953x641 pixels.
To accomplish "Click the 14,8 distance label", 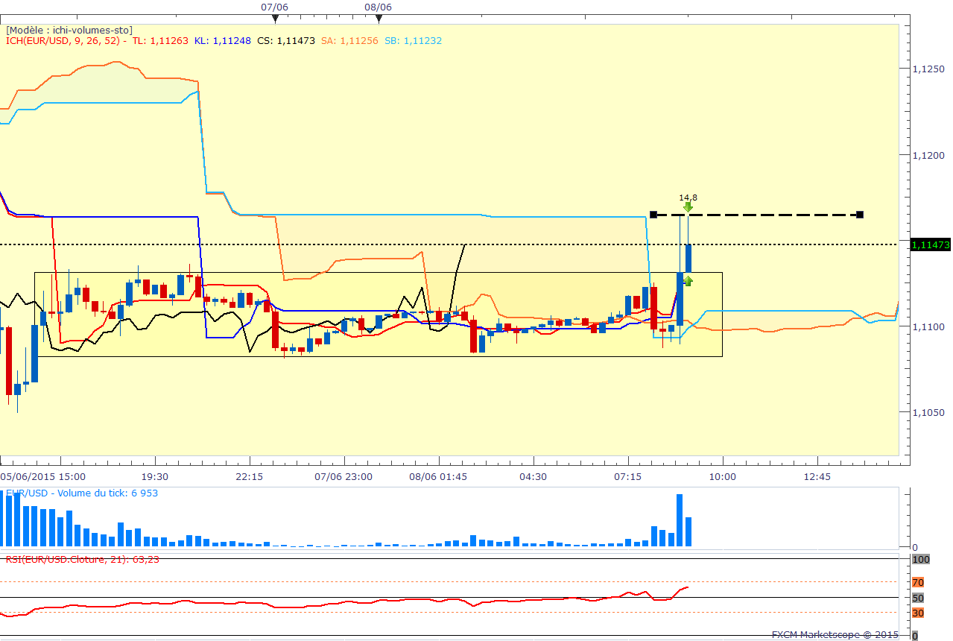I will (688, 198).
